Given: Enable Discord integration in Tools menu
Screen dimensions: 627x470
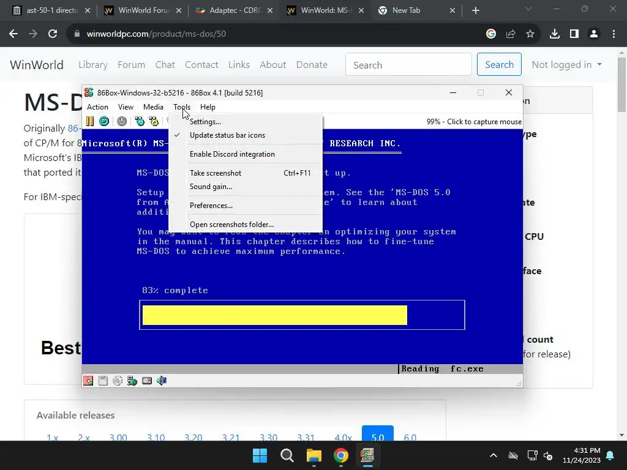Looking at the screenshot, I should pyautogui.click(x=246, y=154).
